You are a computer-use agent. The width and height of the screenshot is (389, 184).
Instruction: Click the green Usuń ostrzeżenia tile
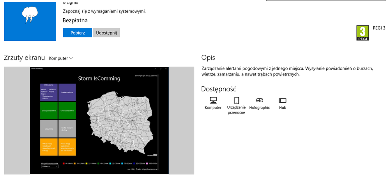tap(67, 111)
